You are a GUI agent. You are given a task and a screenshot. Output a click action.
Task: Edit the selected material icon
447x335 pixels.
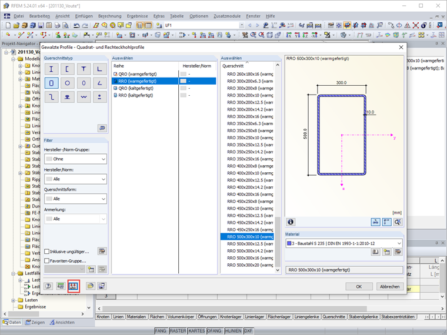tap(398, 252)
